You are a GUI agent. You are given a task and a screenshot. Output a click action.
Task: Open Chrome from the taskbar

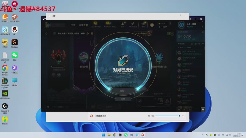pos(114,135)
